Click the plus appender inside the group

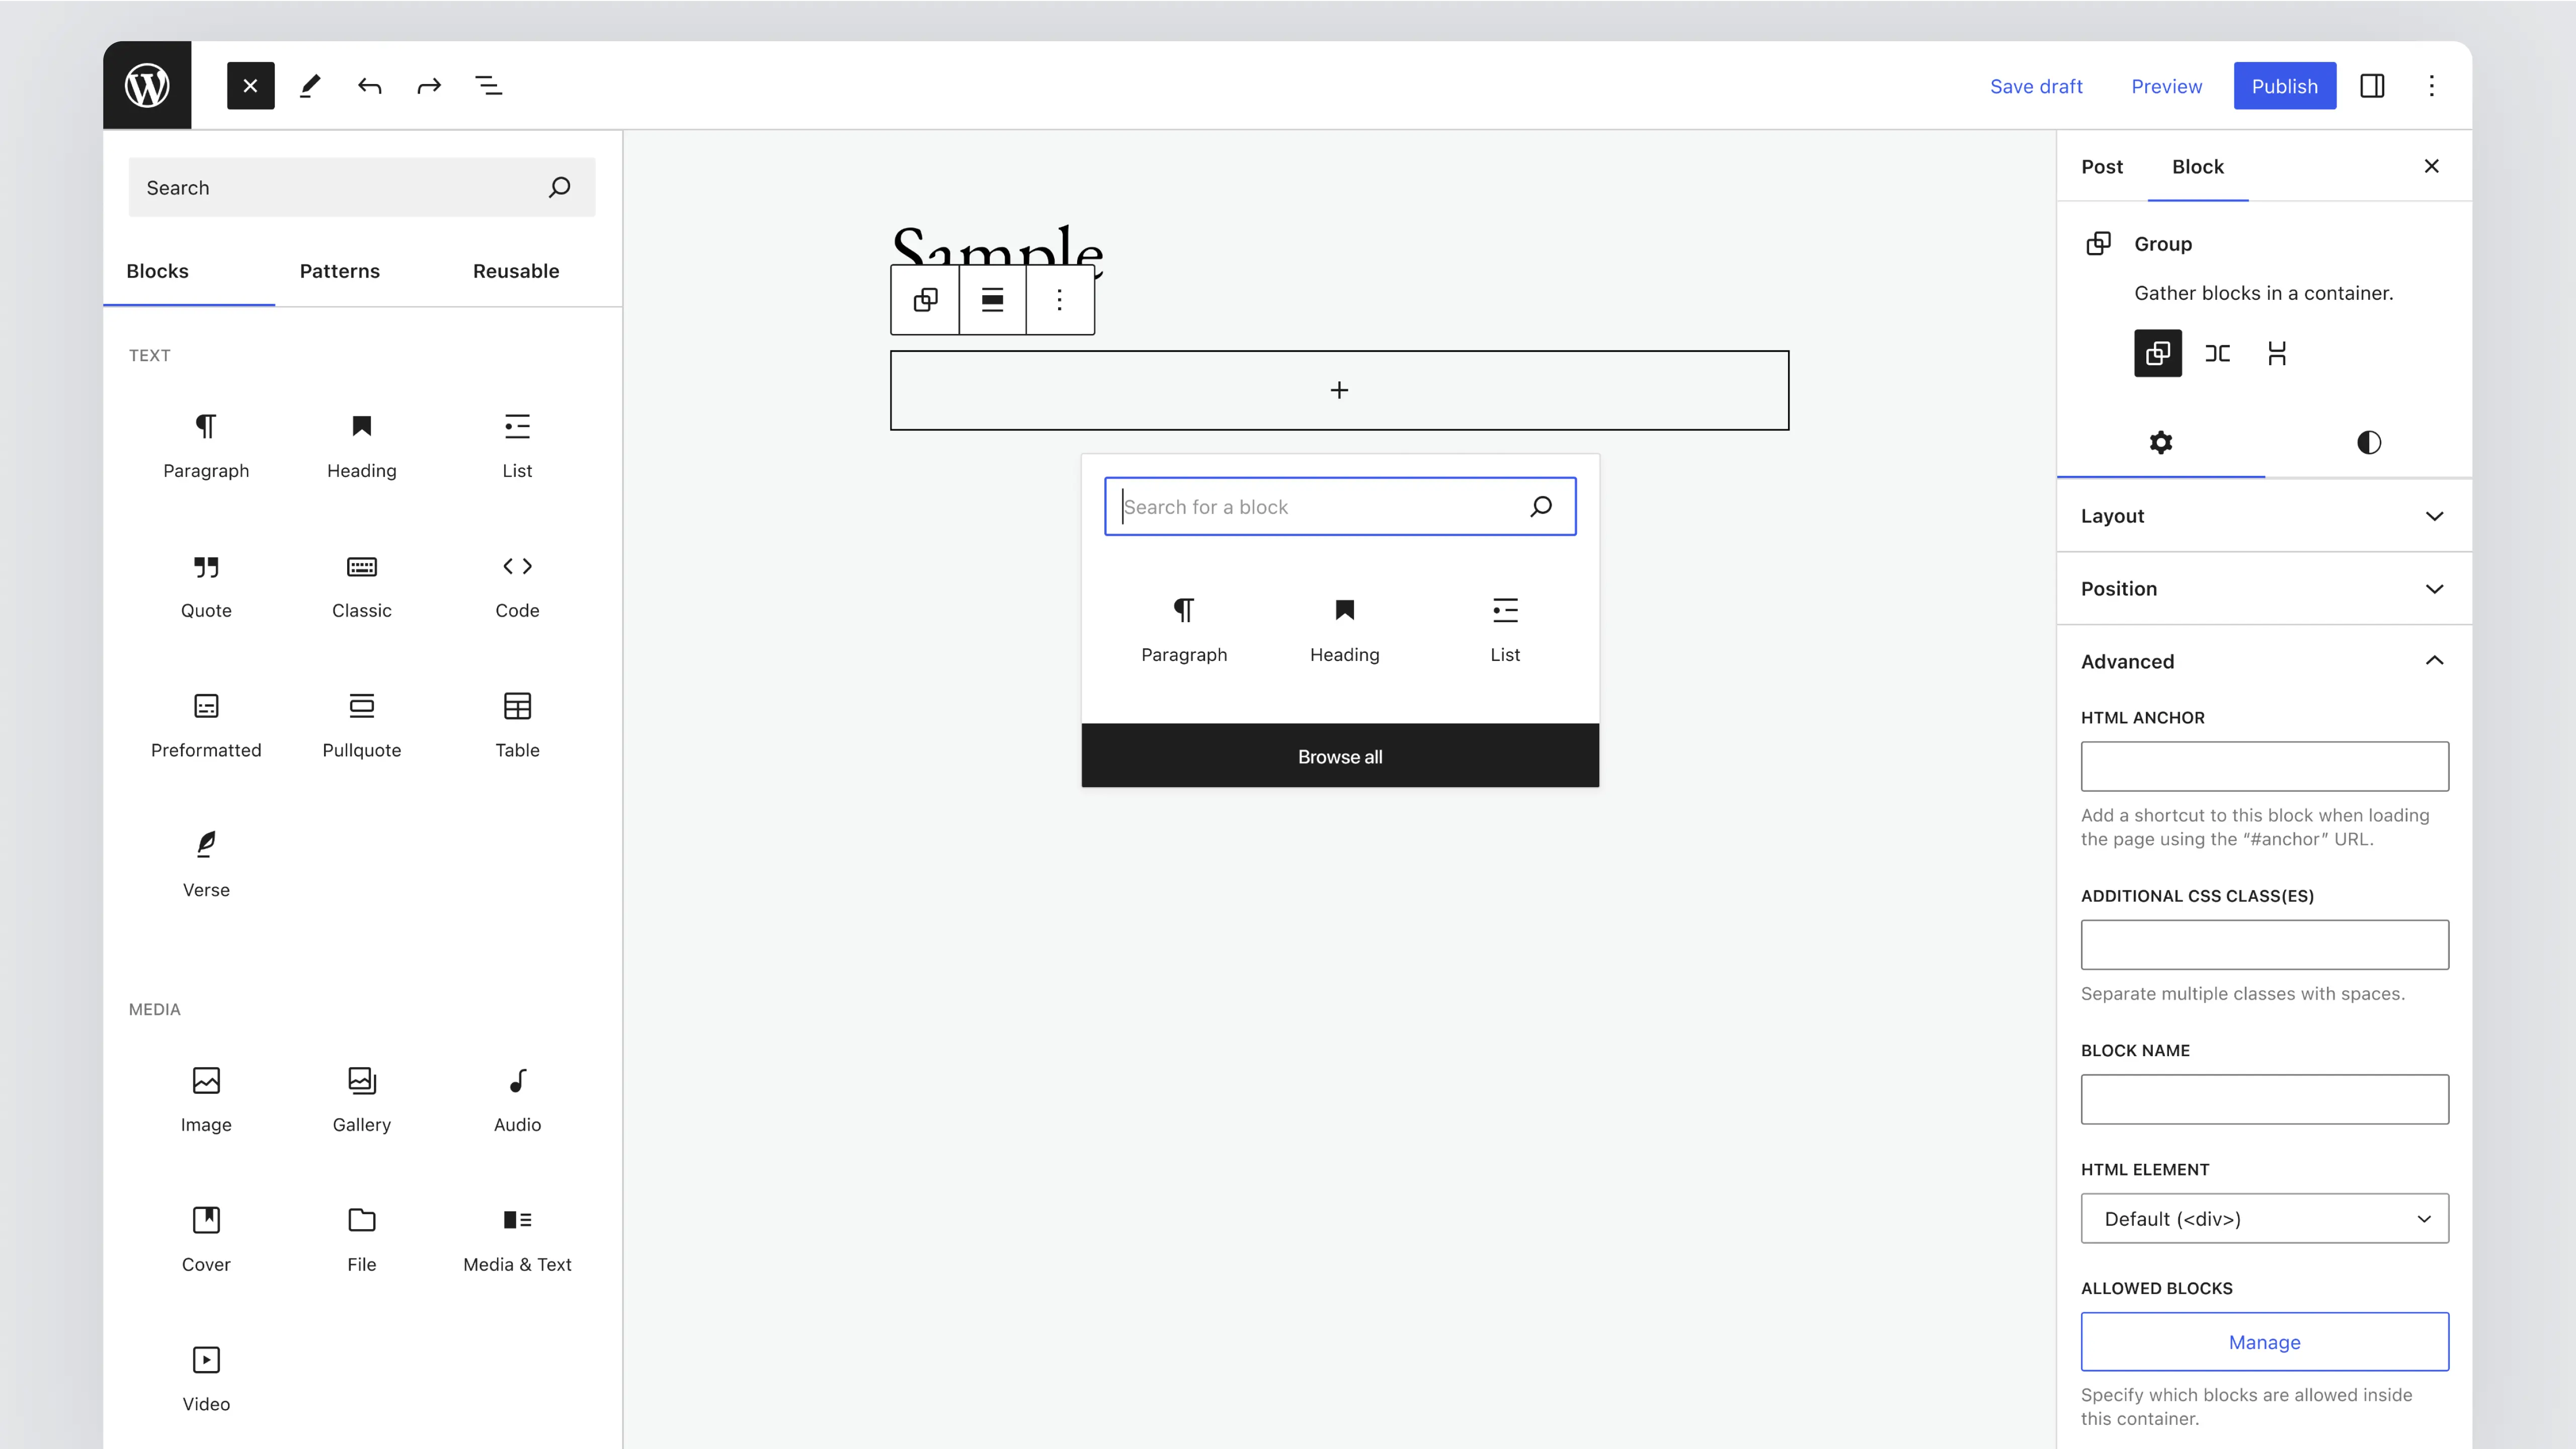point(1339,390)
